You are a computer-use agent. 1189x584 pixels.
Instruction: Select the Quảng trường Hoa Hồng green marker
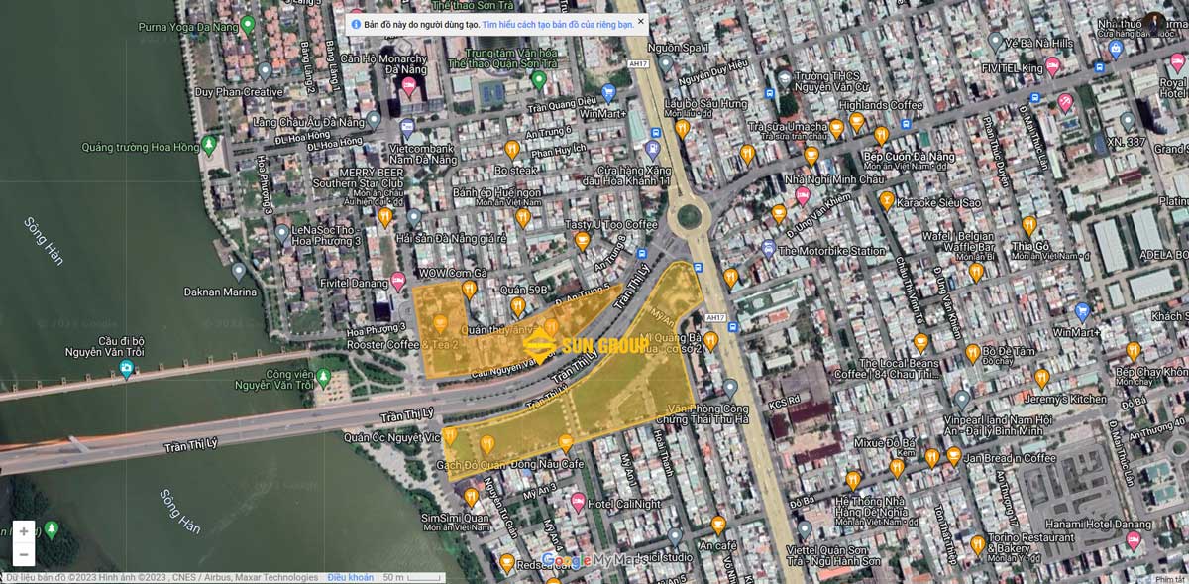pyautogui.click(x=208, y=145)
